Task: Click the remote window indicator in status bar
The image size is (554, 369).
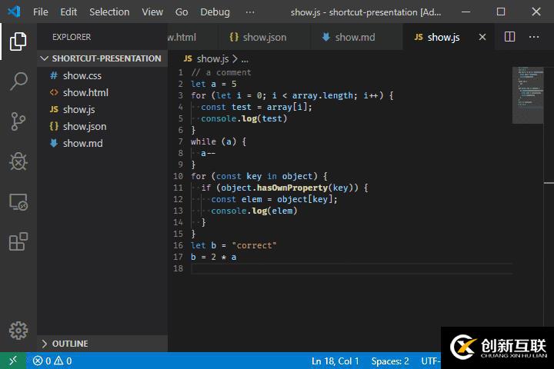Action: tap(13, 361)
